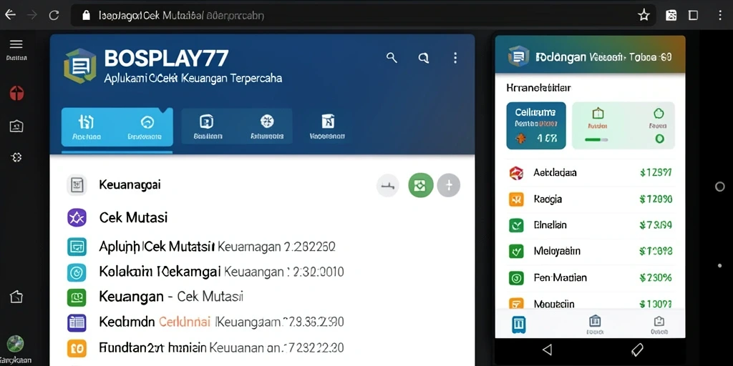Open the browser three-dot menu
The width and height of the screenshot is (733, 366).
(x=720, y=16)
